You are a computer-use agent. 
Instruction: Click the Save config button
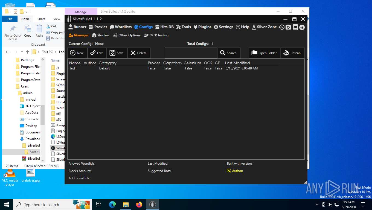(117, 53)
